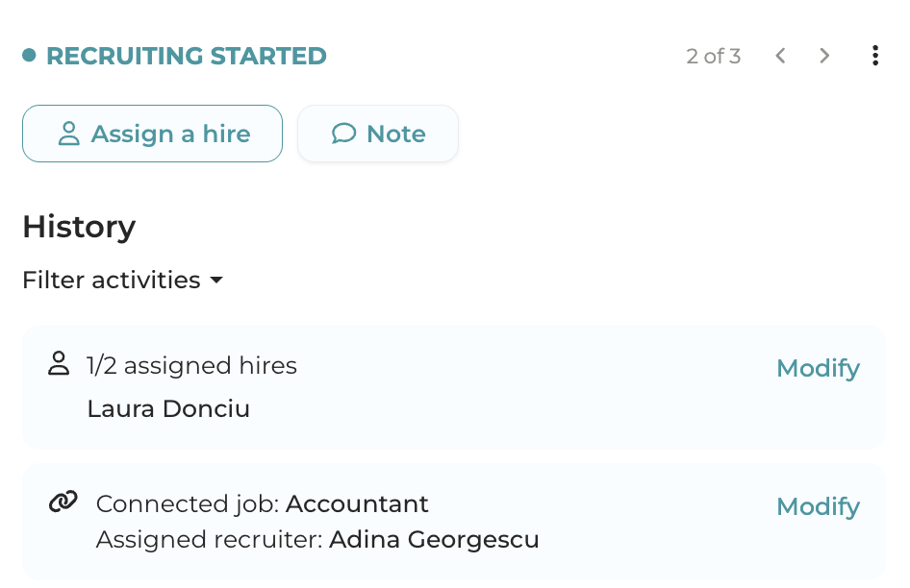The height and width of the screenshot is (588, 910).
Task: Click the speech bubble icon on Note
Action: [x=343, y=134]
